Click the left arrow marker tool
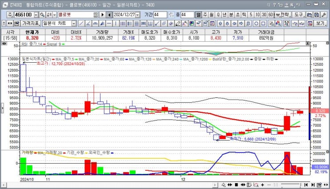Image resolution: width=330 pixels, height=189 pixels. 234,24
